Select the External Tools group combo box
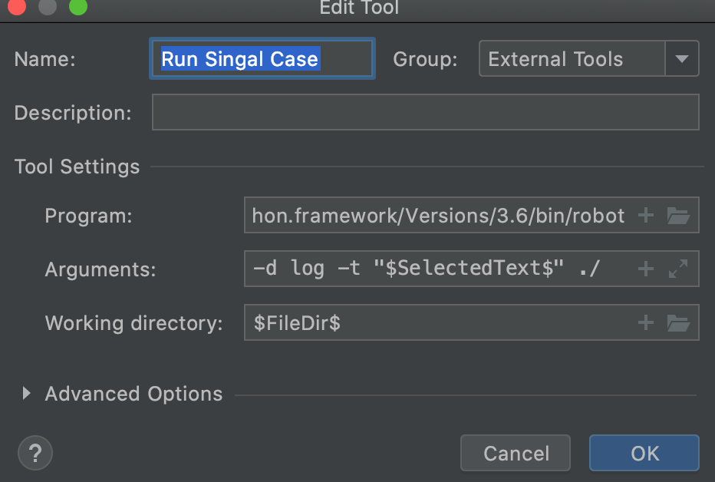Image resolution: width=715 pixels, height=482 pixels. [x=572, y=59]
